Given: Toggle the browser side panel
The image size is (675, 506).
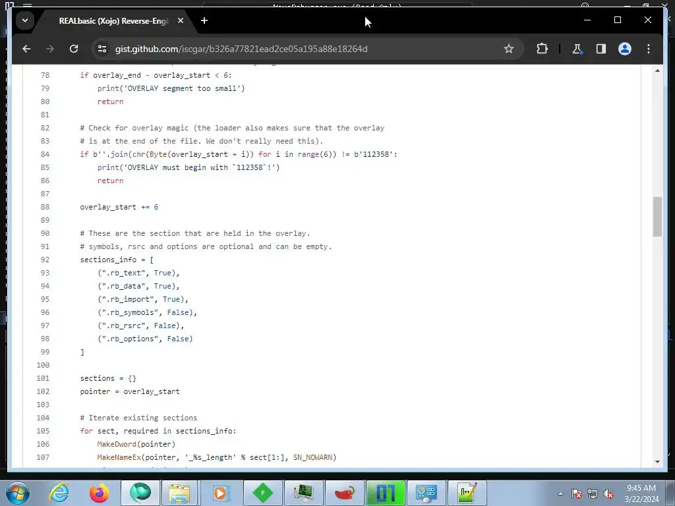Looking at the screenshot, I should coord(601,49).
